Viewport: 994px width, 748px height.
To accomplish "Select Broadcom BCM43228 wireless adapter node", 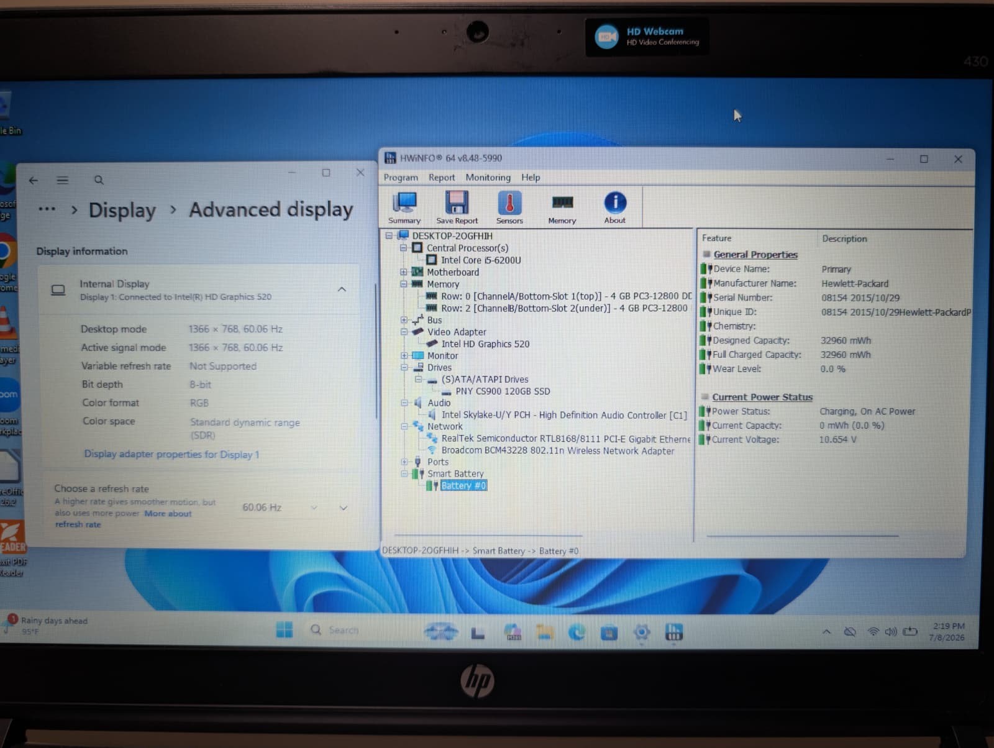I will pyautogui.click(x=557, y=450).
